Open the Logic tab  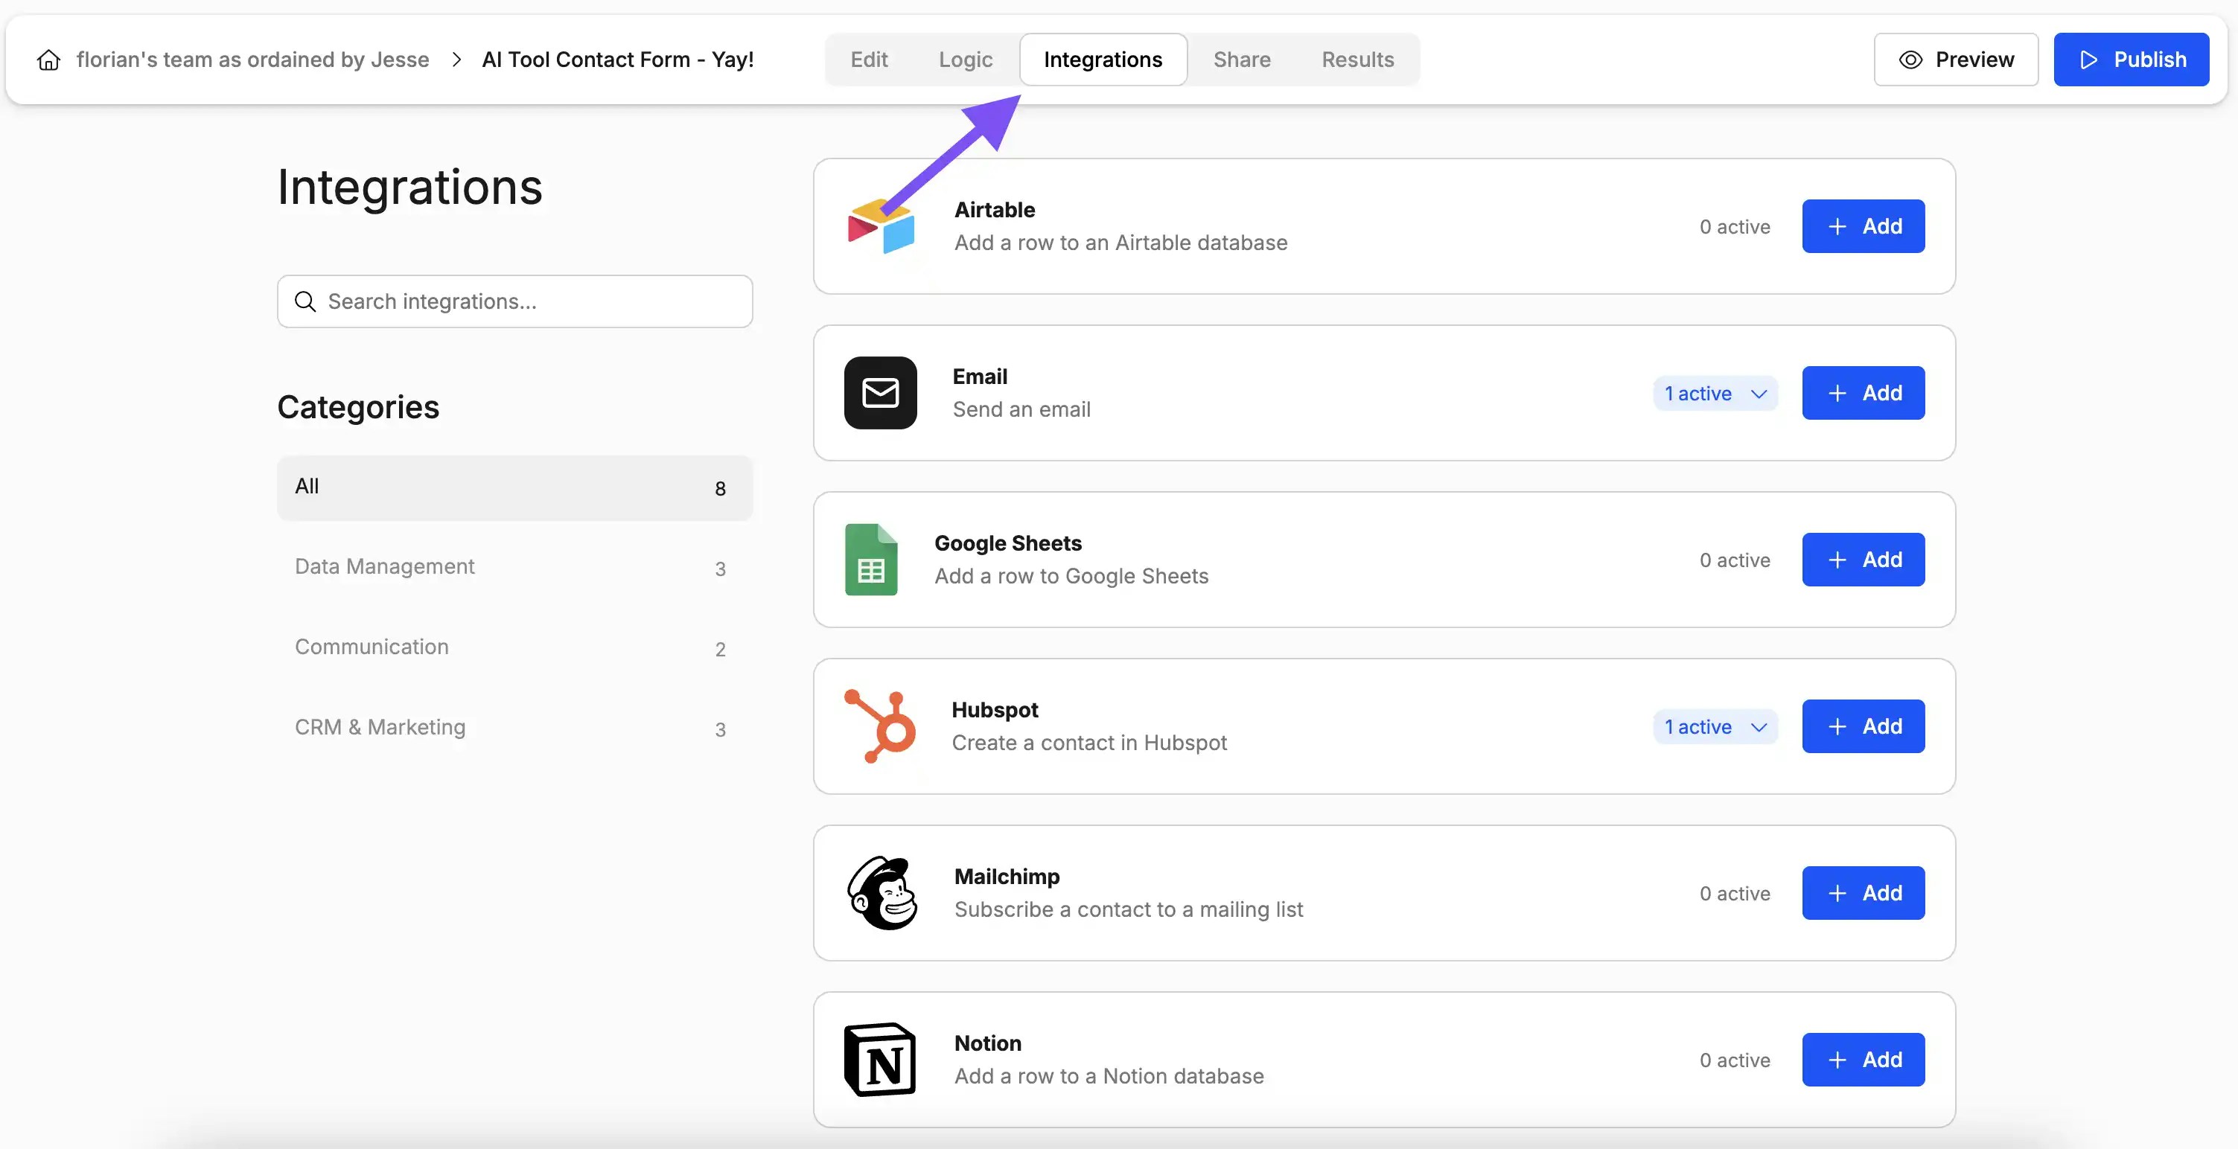tap(964, 59)
